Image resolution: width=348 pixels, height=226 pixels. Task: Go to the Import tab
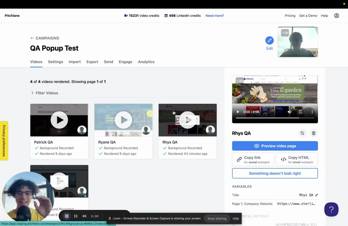(75, 62)
